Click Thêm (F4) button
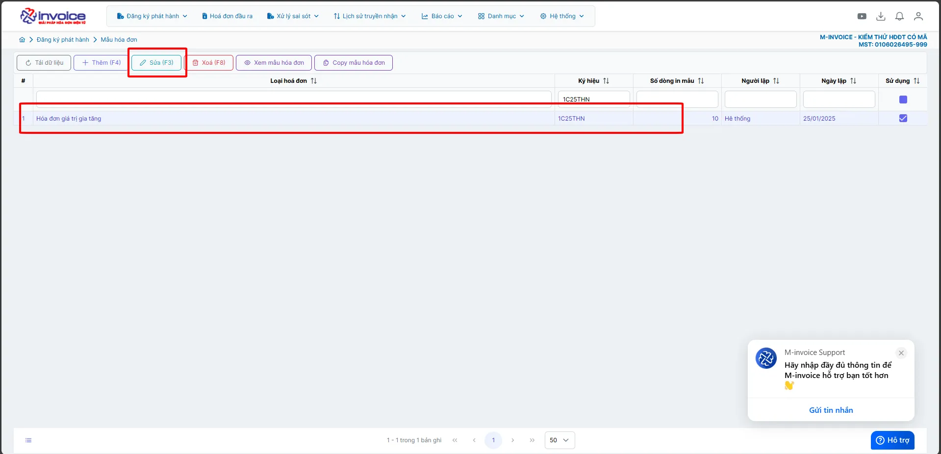The height and width of the screenshot is (454, 941). [x=101, y=63]
